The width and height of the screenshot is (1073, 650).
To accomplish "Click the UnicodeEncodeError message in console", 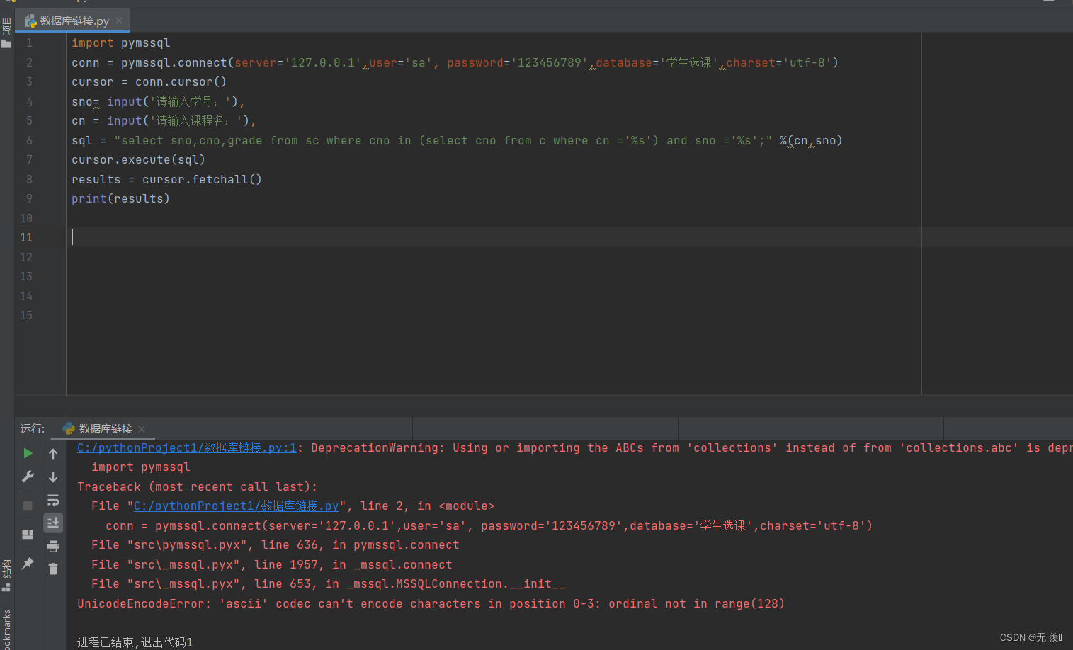I will [x=431, y=603].
